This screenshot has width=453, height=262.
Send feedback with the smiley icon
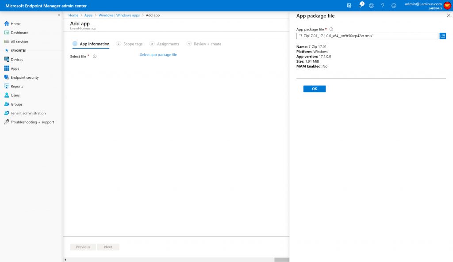[x=394, y=5]
